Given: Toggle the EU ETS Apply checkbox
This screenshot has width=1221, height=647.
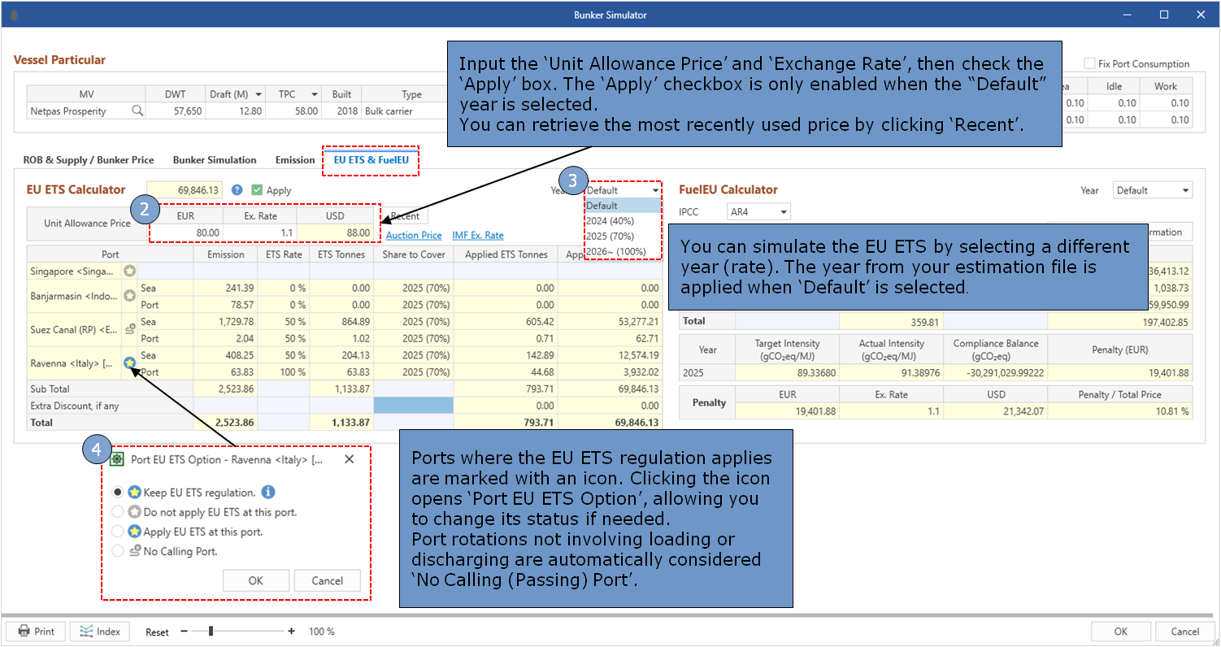Looking at the screenshot, I should click(257, 190).
